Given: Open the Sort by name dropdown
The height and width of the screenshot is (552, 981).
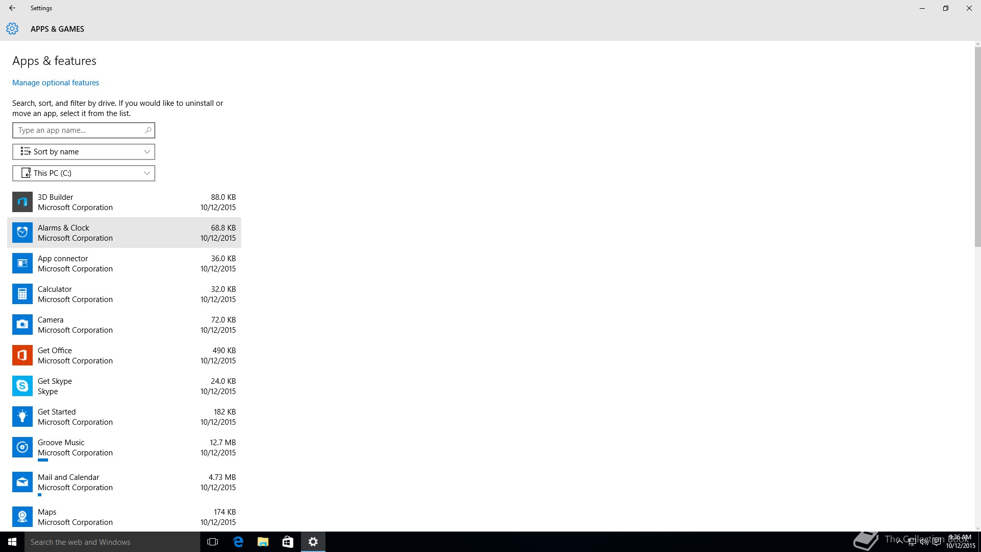Looking at the screenshot, I should (x=84, y=152).
